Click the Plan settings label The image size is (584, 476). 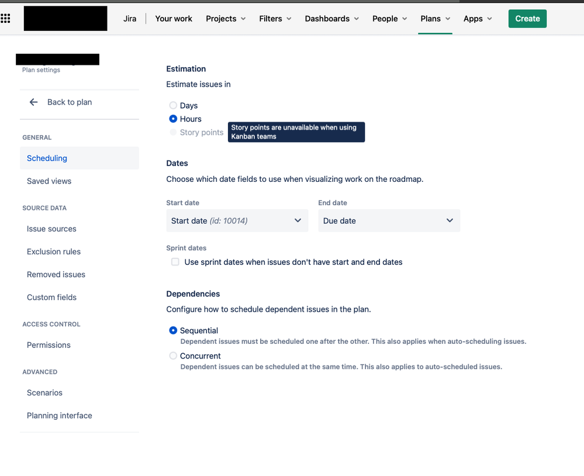(41, 70)
